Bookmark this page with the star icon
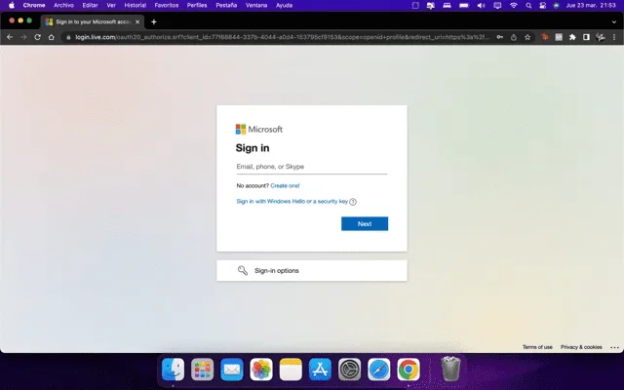 tap(527, 37)
